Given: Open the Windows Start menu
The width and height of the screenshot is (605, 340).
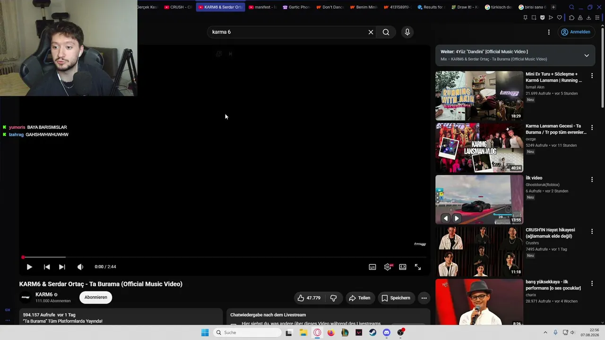Looking at the screenshot, I should click(x=205, y=332).
